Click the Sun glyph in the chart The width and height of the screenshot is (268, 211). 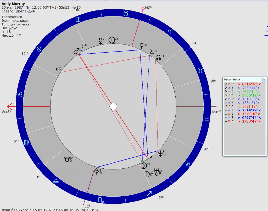pyautogui.click(x=112, y=40)
